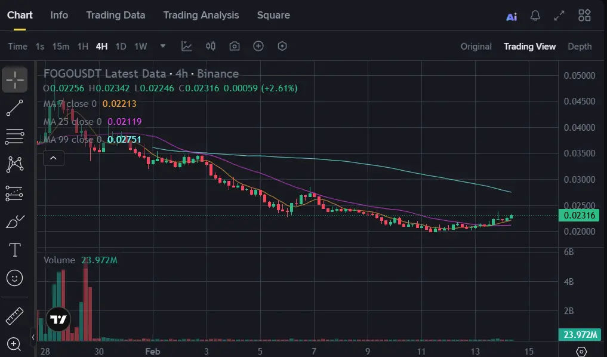
Task: Expand chart to fullscreen
Action: pos(559,16)
